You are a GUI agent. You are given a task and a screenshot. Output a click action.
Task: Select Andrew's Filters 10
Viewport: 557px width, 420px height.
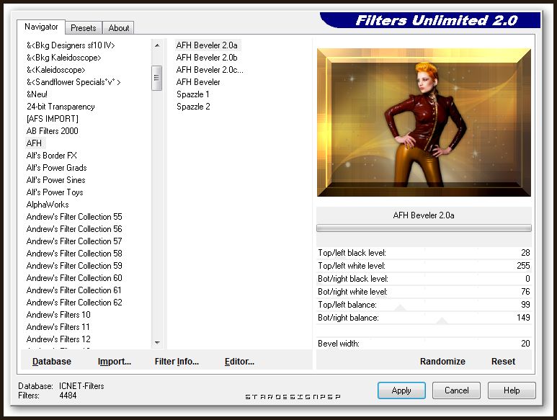58,315
